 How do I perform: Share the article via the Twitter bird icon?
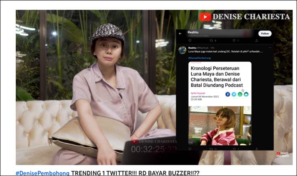coord(234,94)
